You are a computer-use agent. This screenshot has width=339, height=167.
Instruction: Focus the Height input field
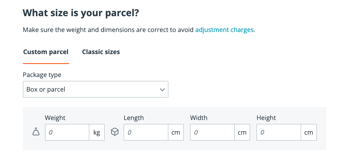coord(279,133)
